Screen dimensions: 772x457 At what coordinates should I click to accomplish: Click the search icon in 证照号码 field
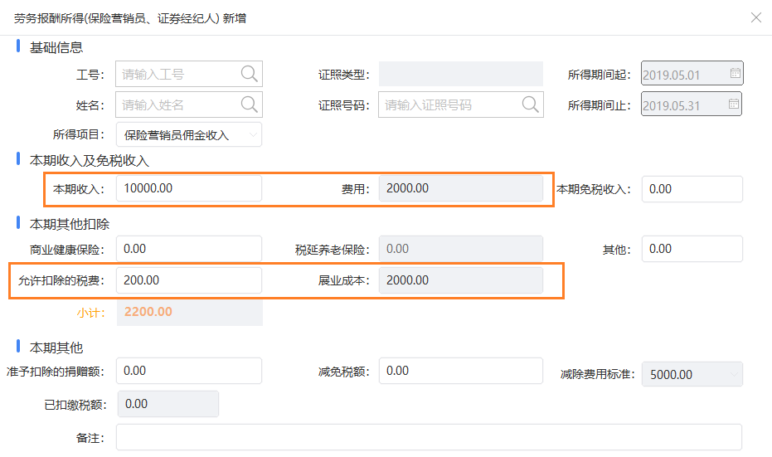[x=530, y=105]
